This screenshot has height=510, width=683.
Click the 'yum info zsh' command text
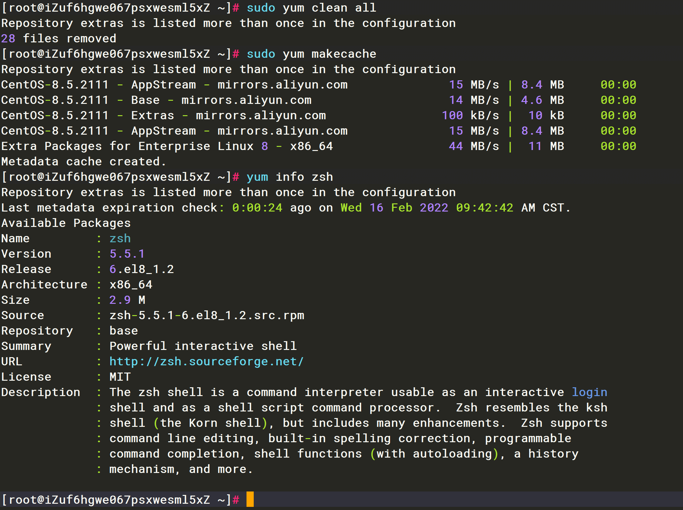click(289, 177)
